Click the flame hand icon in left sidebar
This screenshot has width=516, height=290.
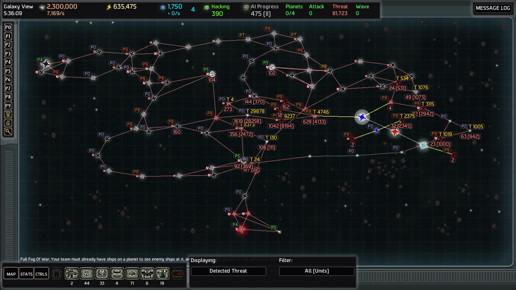[8, 123]
